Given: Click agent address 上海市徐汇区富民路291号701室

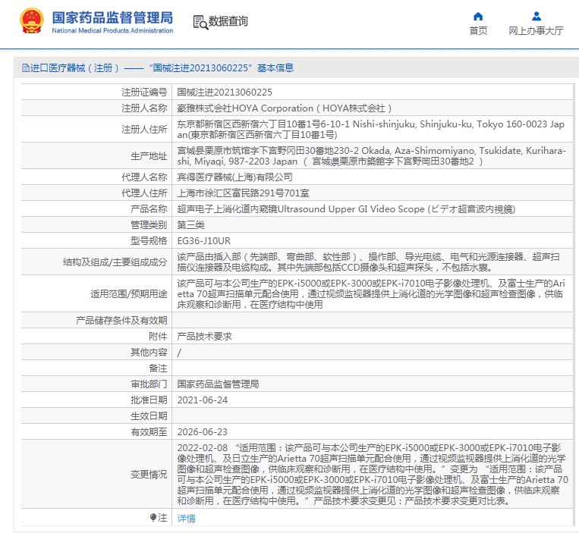Looking at the screenshot, I should [243, 193].
